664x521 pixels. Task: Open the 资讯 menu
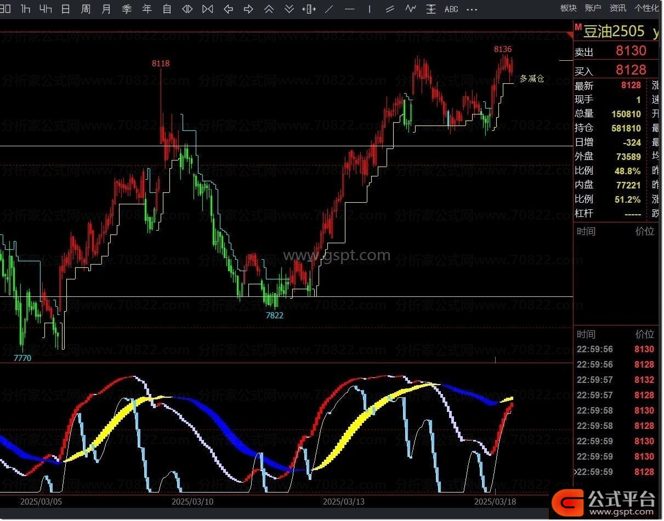click(x=618, y=8)
